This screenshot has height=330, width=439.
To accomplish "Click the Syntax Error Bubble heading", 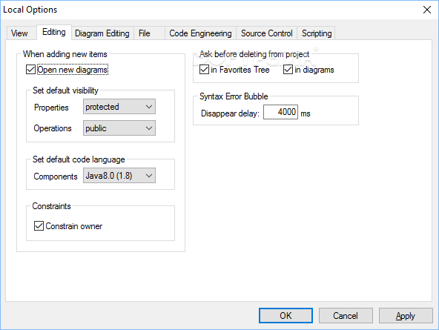I will click(234, 96).
